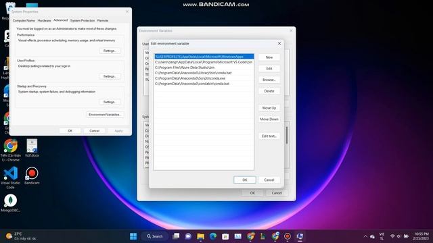Viewport: 433px width, 243px height.
Task: Confirm OK in Edit environment variable dialog
Action: (x=245, y=180)
